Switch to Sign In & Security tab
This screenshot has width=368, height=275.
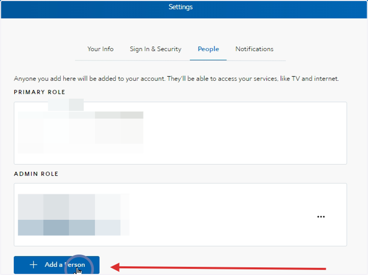click(x=155, y=49)
